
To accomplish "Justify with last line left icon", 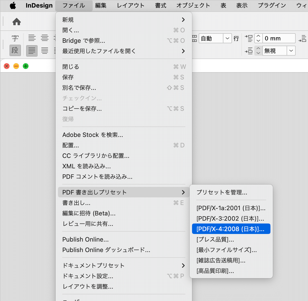I will (x=32, y=51).
